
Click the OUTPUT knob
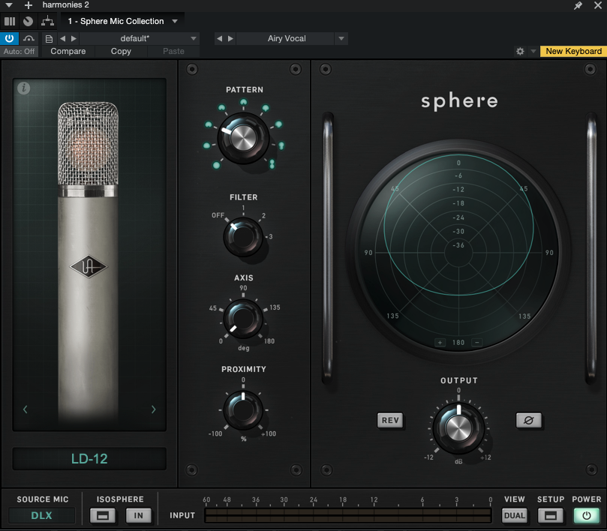tap(458, 428)
